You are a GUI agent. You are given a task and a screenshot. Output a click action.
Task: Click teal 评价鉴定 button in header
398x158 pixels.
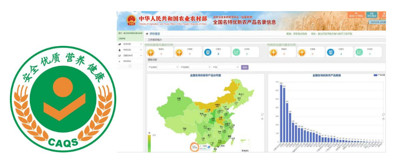click(x=371, y=15)
